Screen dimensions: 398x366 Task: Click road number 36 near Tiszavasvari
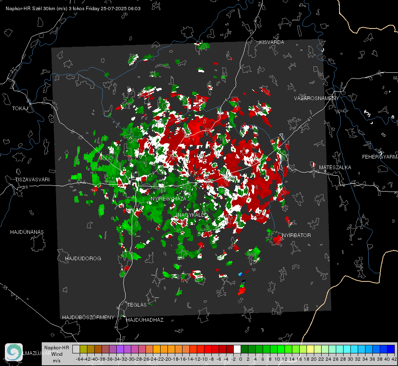coord(25,187)
